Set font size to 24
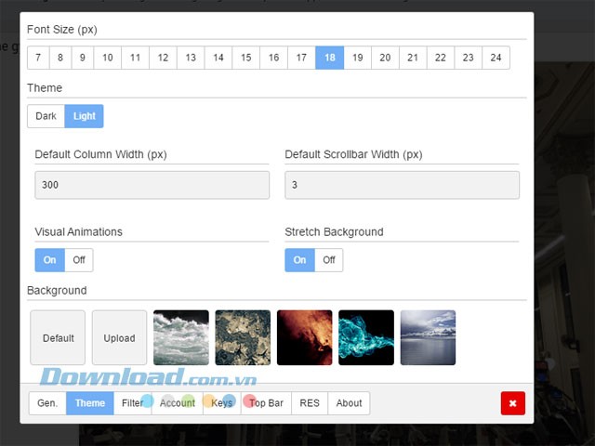 [x=496, y=58]
